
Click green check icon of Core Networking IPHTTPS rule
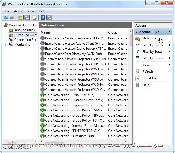point(43,131)
